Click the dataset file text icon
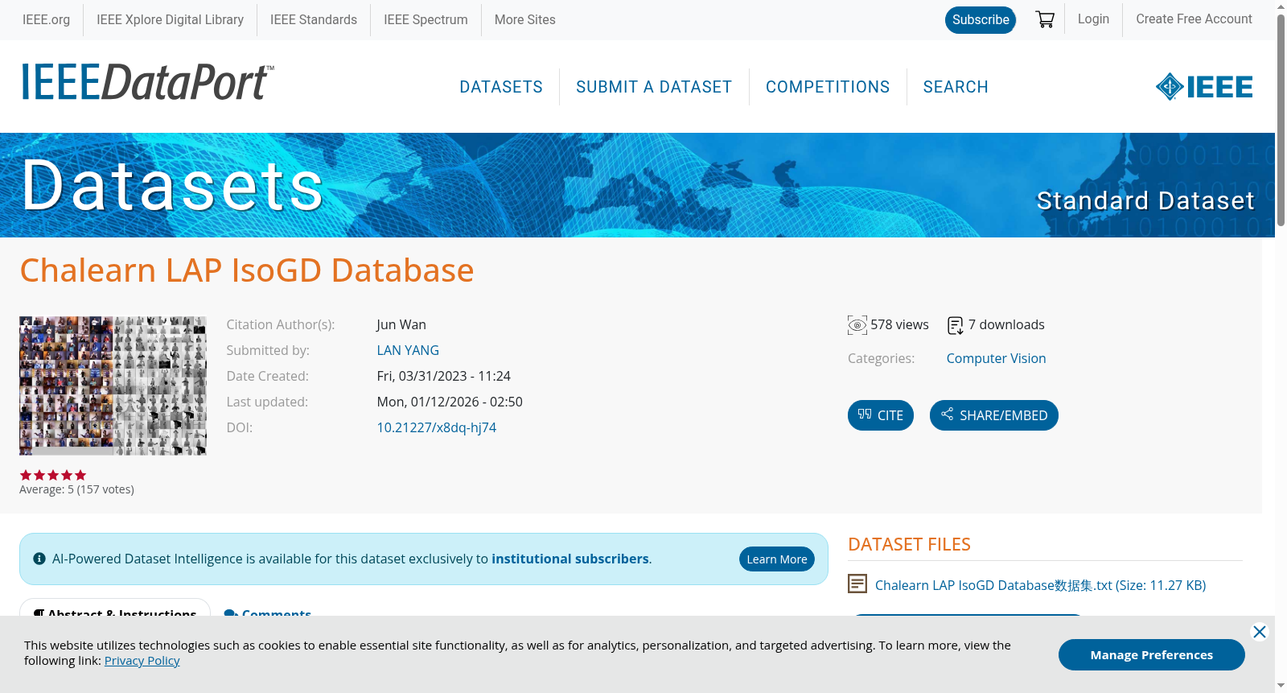Viewport: 1287px width, 693px height. pyautogui.click(x=857, y=584)
